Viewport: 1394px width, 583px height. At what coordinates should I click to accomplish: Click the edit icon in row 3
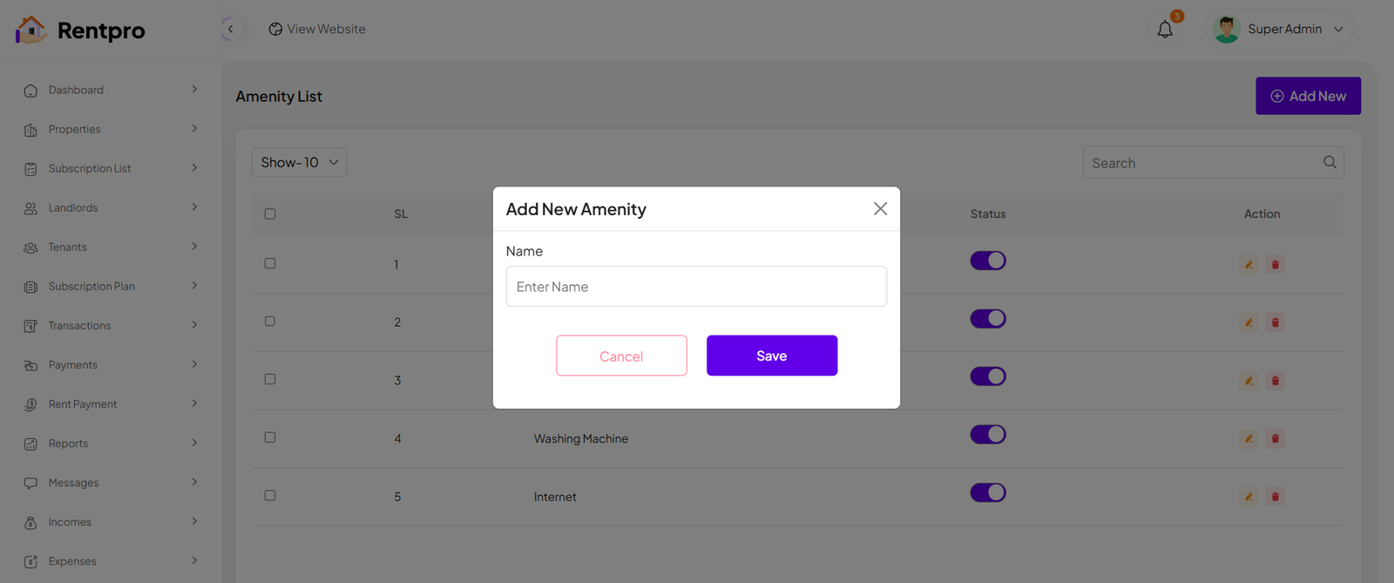1249,380
